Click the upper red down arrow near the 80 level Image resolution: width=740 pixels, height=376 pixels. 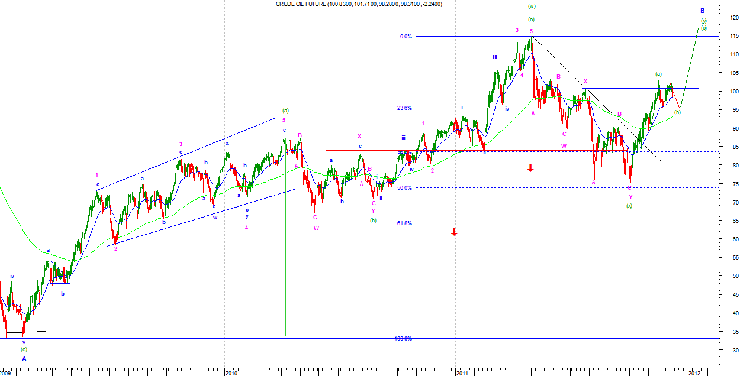(x=530, y=168)
